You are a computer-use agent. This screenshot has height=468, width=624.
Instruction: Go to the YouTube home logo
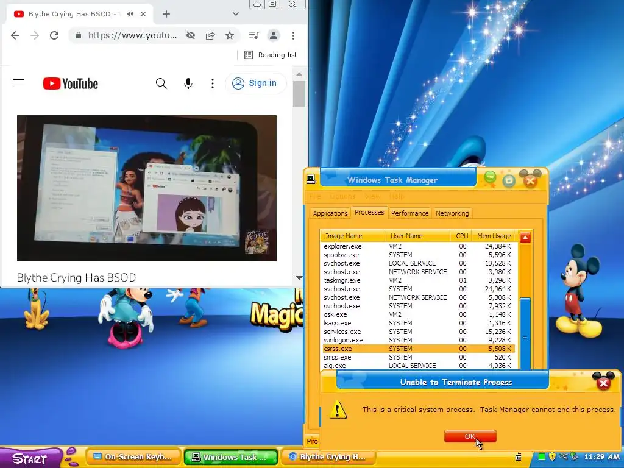(x=71, y=83)
